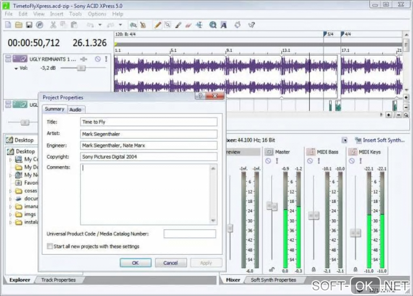The image size is (413, 296).
Task: Click the Universal Product Code input field
Action: tap(189, 234)
